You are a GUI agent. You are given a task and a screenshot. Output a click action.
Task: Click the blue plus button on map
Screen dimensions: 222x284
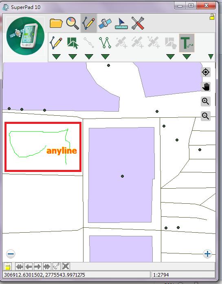pyautogui.click(x=207, y=254)
